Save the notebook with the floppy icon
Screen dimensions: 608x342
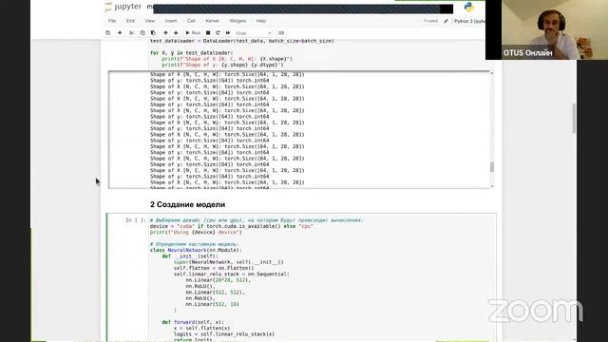[108, 33]
